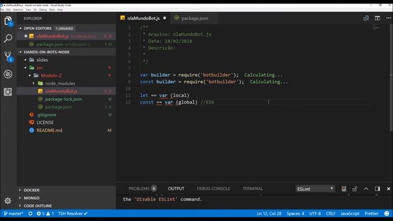
Task: Open the Help menu
Action: (60, 10)
